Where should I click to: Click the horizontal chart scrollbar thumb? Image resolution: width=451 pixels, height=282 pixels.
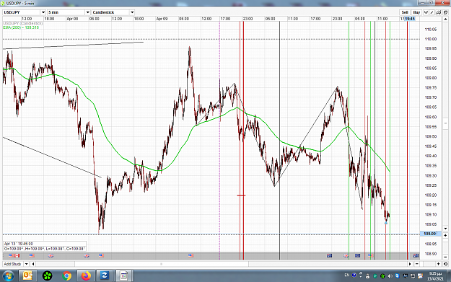(162, 264)
